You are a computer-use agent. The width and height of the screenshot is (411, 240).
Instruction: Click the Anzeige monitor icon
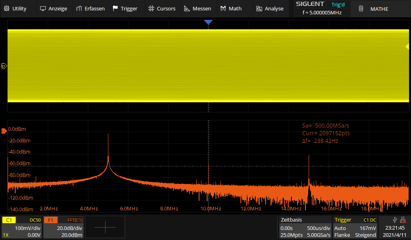43,9
